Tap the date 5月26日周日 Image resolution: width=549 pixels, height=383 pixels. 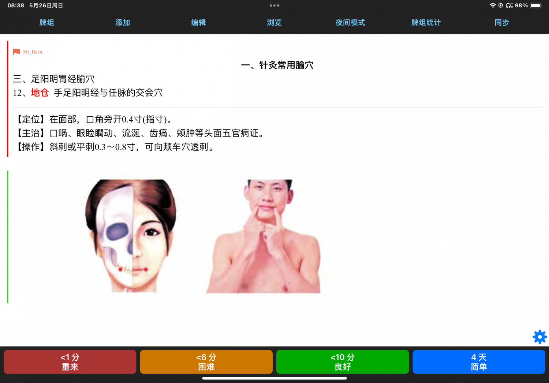(46, 5)
